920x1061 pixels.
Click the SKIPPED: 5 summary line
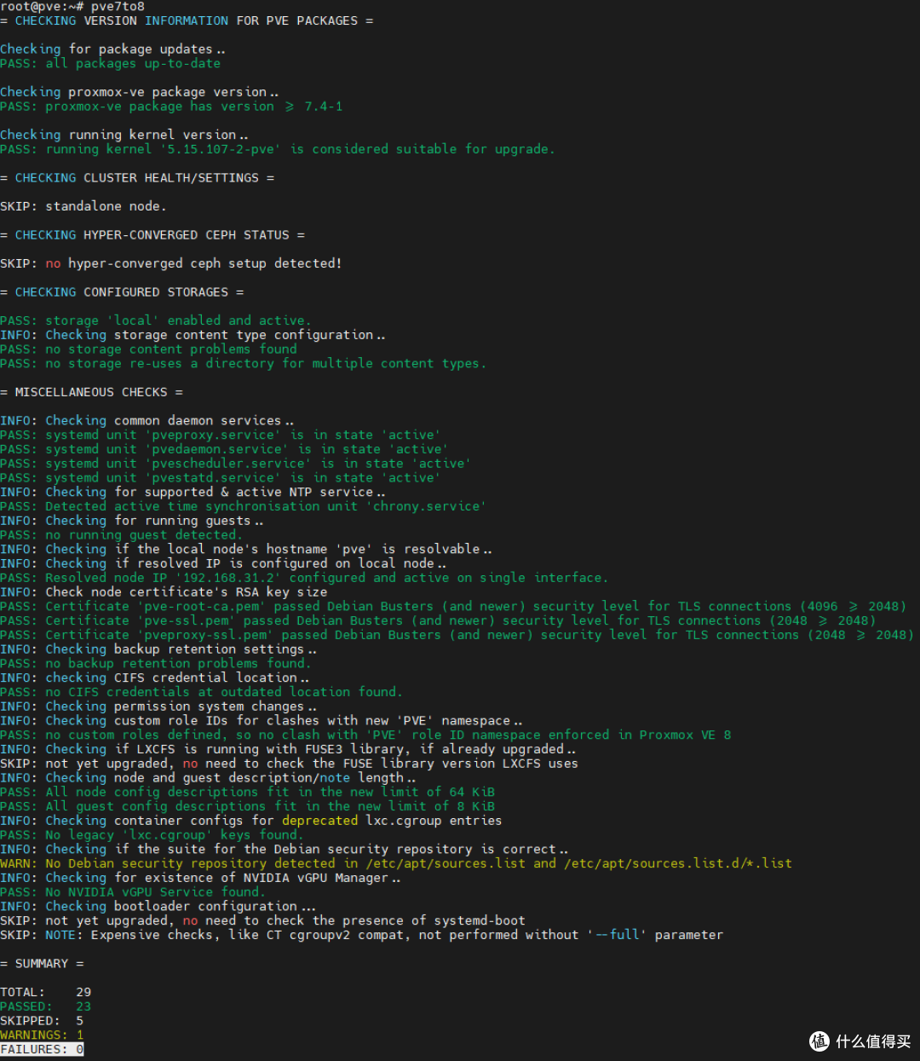coord(42,1020)
